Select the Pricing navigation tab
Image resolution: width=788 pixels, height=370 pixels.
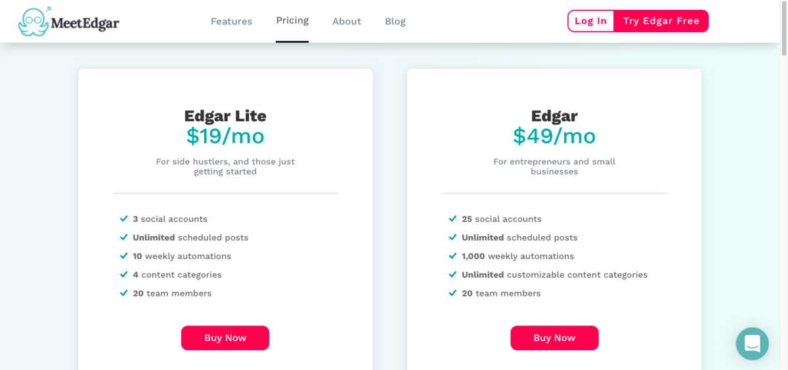pyautogui.click(x=292, y=20)
